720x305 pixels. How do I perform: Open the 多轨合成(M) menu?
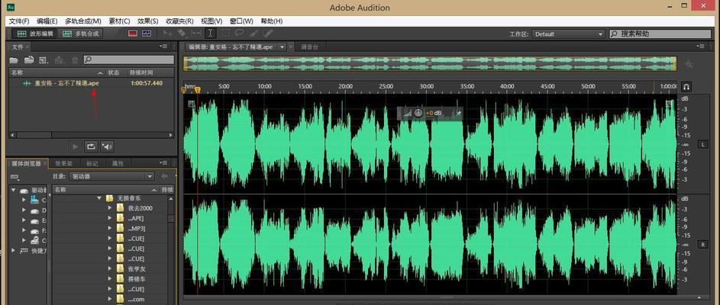coord(82,21)
